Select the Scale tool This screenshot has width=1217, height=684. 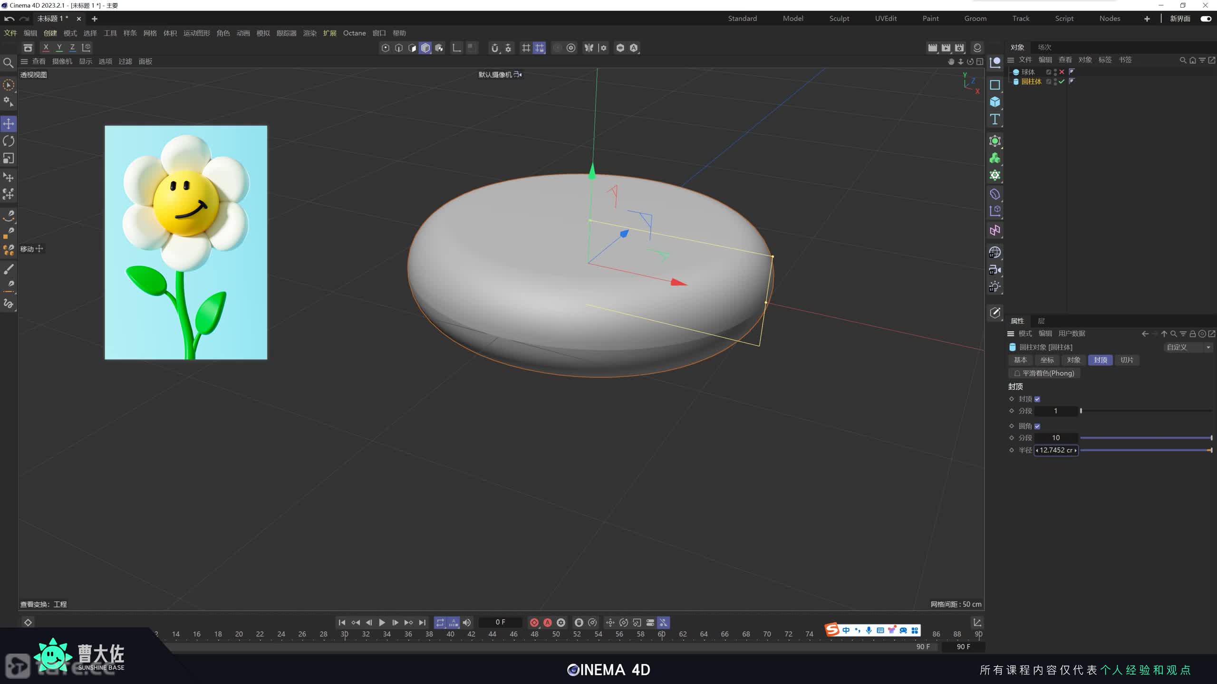[x=9, y=158]
